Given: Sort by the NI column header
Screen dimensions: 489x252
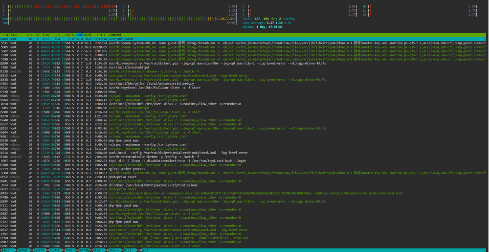Looking at the screenshot, I should [37, 35].
